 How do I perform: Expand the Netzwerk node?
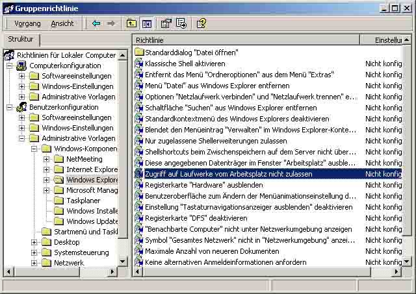point(34,263)
